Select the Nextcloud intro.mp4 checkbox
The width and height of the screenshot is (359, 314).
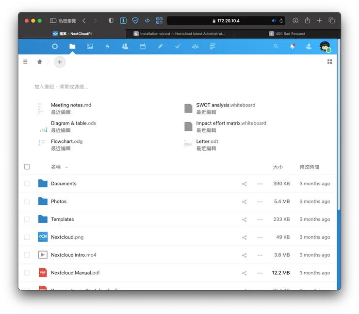[x=27, y=255]
